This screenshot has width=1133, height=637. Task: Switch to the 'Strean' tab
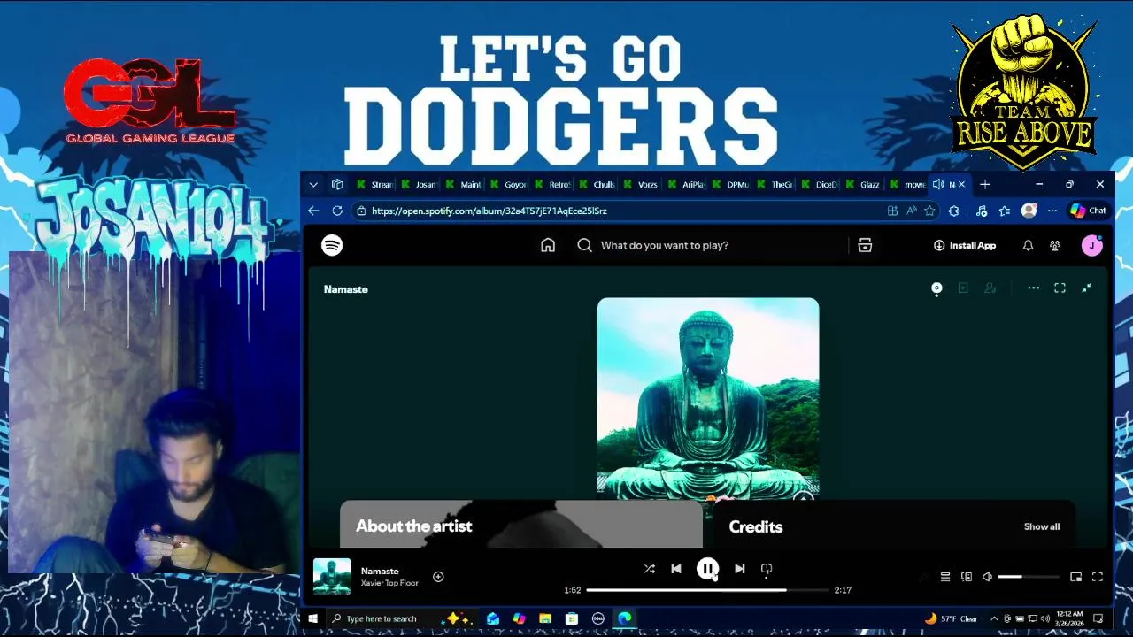(x=374, y=184)
